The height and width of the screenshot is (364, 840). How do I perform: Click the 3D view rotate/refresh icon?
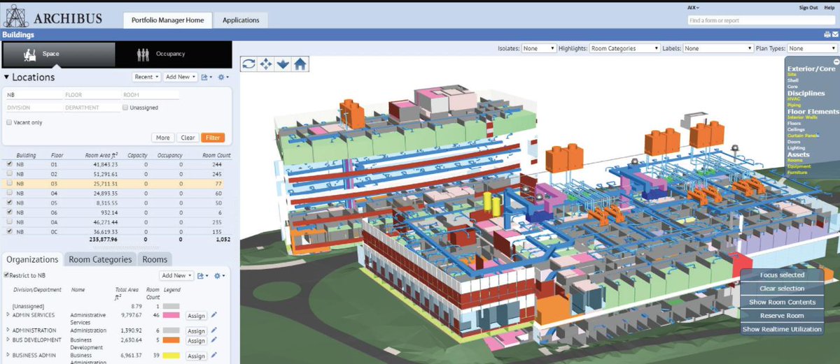tap(248, 64)
